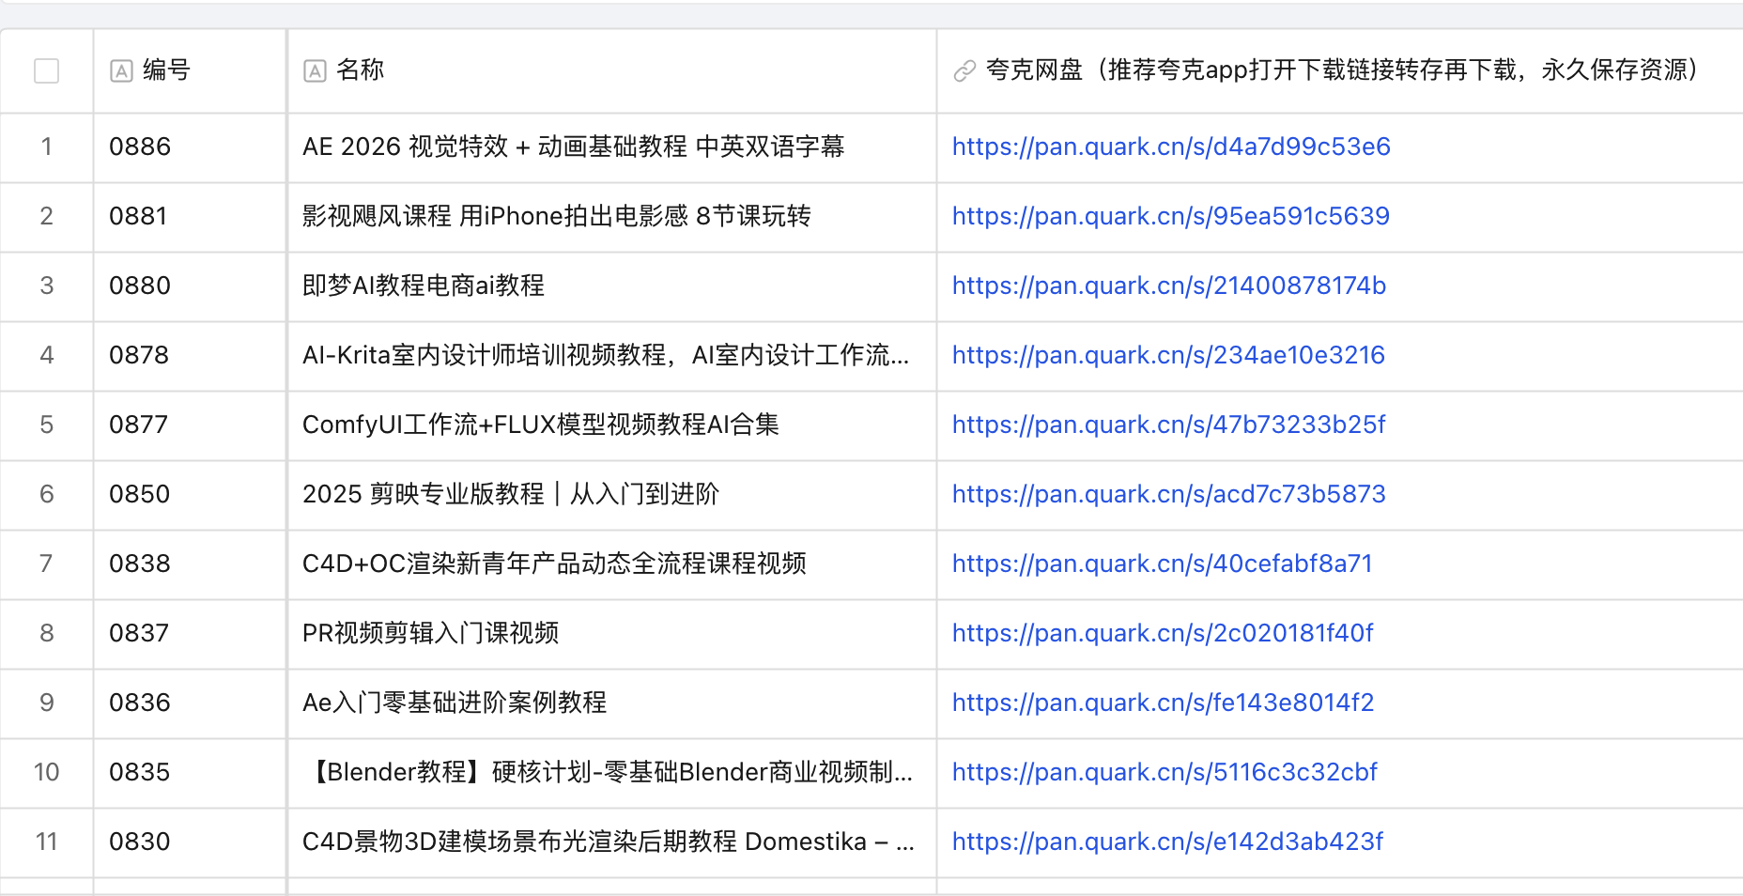
Task: Select the 名称 column header
Action: [x=611, y=71]
